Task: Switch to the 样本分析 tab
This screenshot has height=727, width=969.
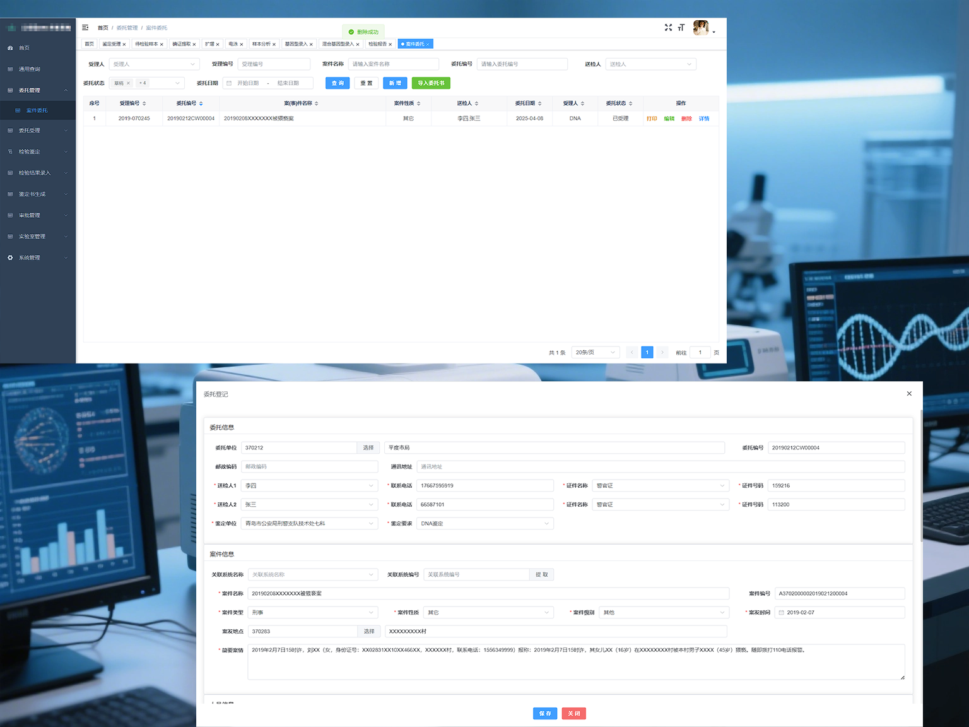Action: (x=261, y=44)
